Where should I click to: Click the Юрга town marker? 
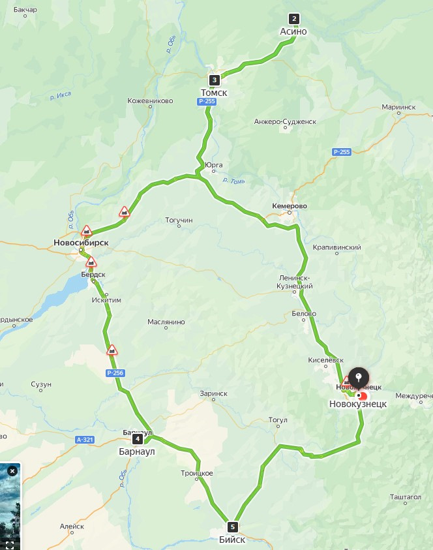[x=213, y=171]
